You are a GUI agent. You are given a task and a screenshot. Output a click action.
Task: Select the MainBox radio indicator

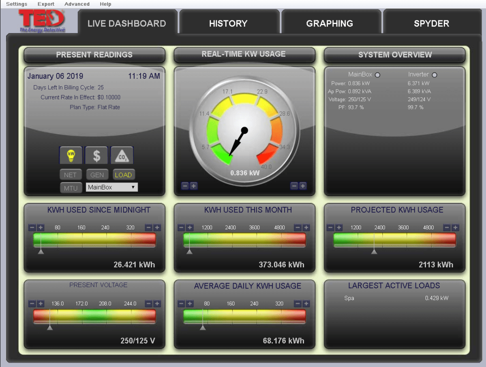tap(377, 75)
